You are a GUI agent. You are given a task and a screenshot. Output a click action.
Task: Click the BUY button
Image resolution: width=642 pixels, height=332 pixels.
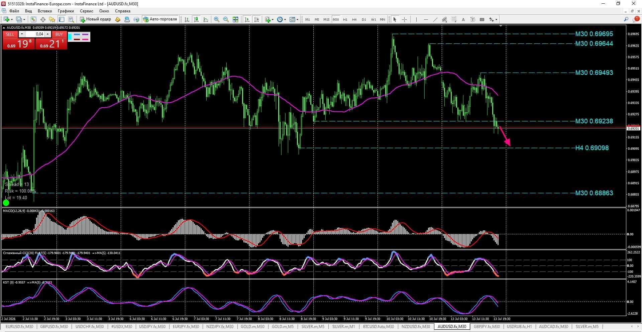click(59, 34)
